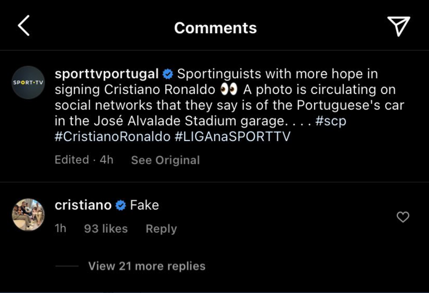Viewport: 429px width, 293px height.
Task: Open the SPORT TV profile picture
Action: pos(28,82)
